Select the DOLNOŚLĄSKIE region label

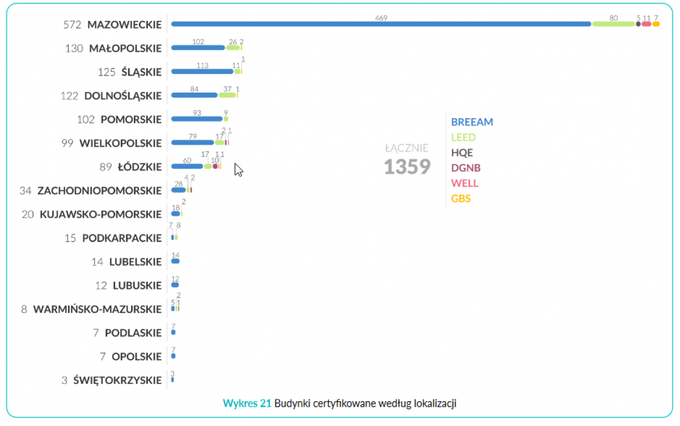(x=123, y=95)
